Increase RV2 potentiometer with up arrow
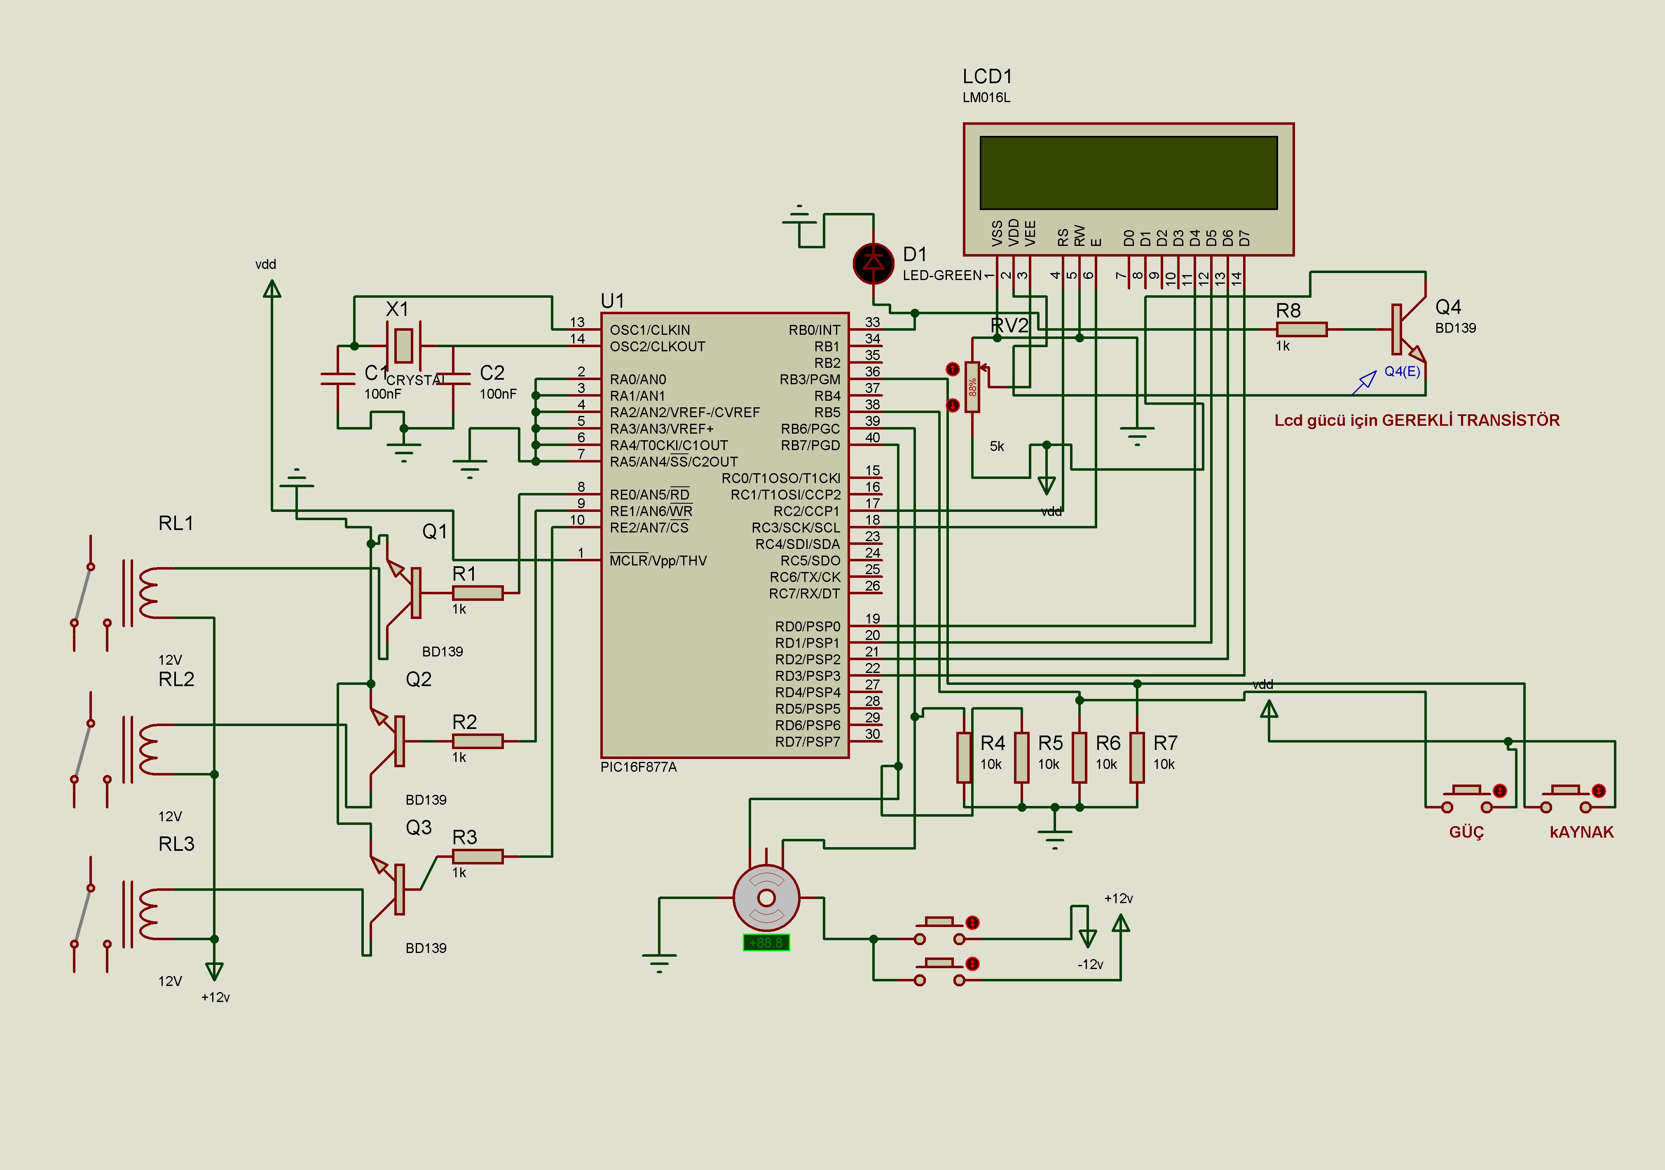Screen dimensions: 1665x1170 [953, 370]
